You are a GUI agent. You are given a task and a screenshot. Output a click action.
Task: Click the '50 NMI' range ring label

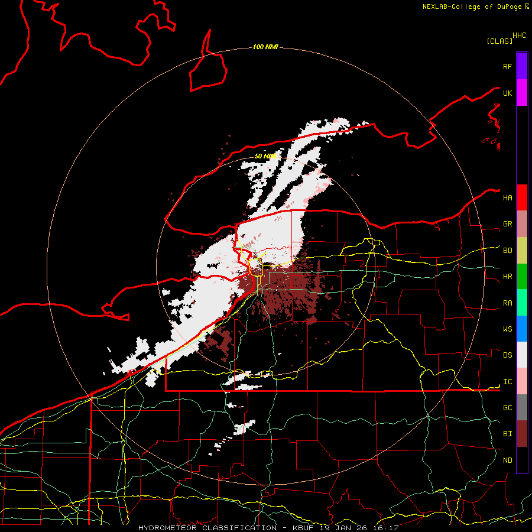(265, 156)
